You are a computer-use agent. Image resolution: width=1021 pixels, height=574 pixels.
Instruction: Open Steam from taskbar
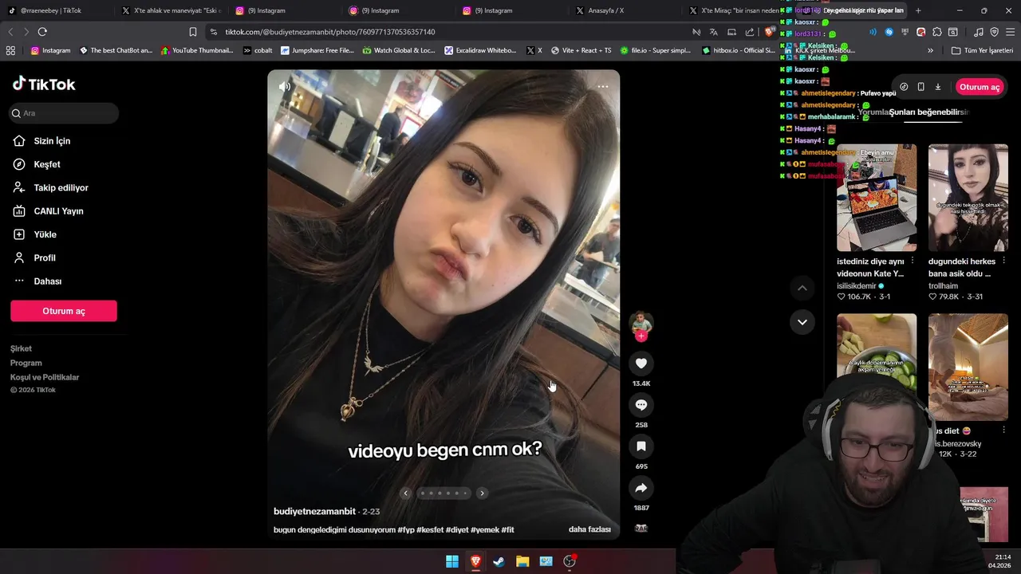[x=499, y=561]
